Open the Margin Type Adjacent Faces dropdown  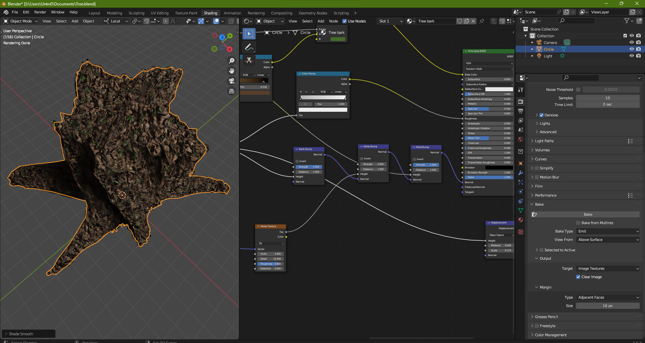tap(608, 297)
